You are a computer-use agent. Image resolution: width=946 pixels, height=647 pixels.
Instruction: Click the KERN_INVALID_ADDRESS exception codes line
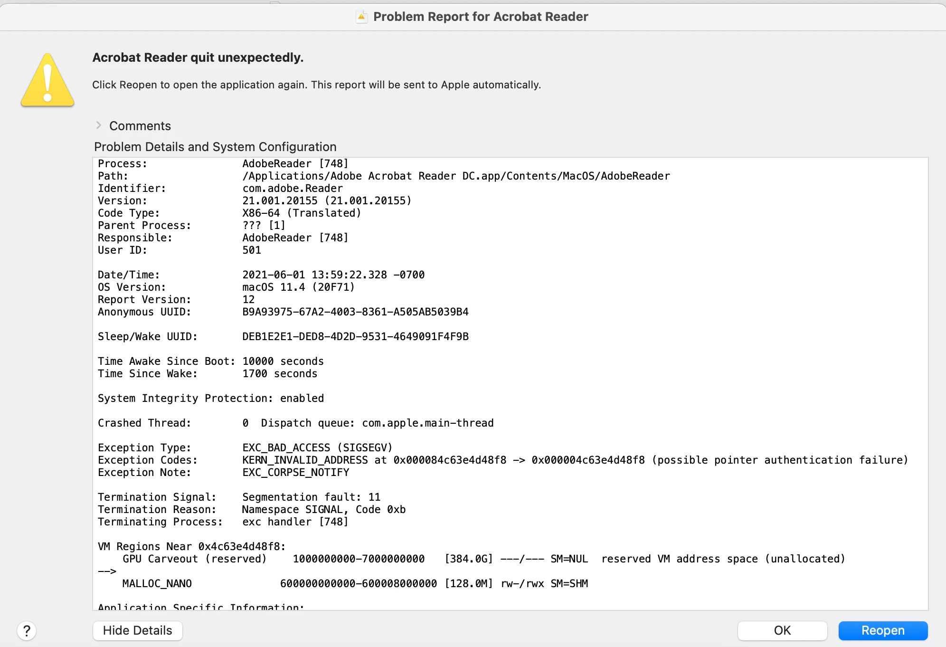[503, 460]
